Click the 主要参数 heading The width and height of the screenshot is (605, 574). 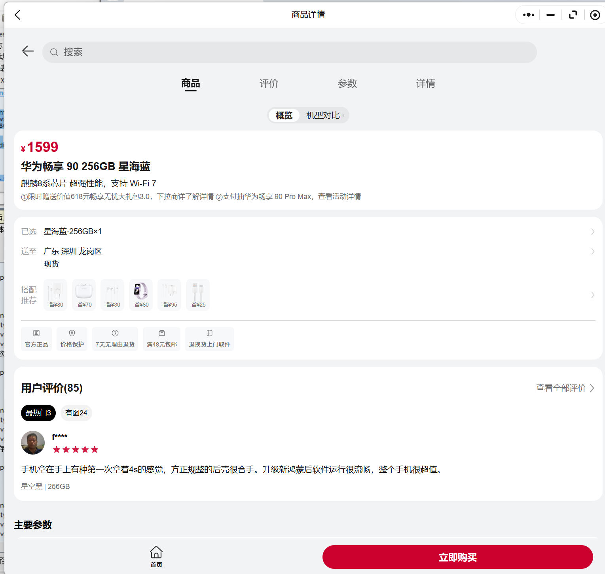tap(33, 525)
